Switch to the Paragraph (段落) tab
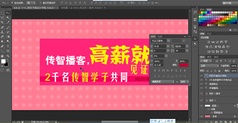The image size is (238, 123). 160,36
